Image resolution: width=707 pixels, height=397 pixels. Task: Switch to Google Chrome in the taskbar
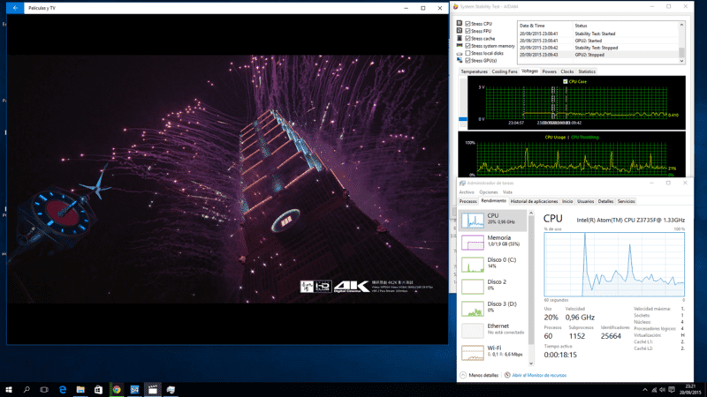(117, 390)
